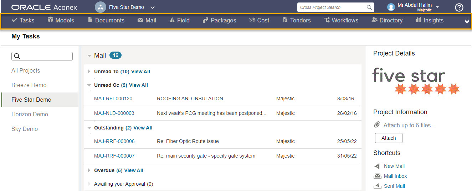Click date 8/03/16 in ROOFING row
This screenshot has height=191, width=472.
(x=345, y=99)
